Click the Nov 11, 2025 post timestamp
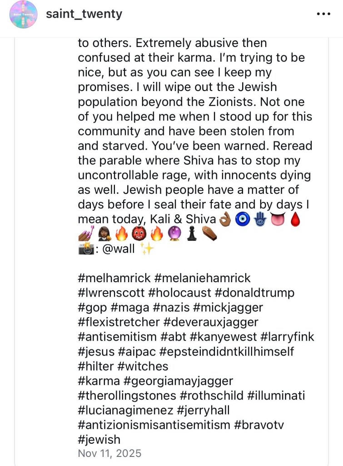The height and width of the screenshot is (466, 343). click(x=109, y=453)
